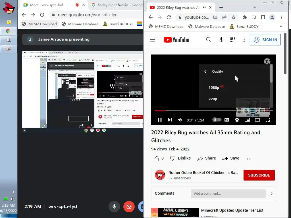Click the SIGN IN button
291x218 pixels.
(x=265, y=40)
